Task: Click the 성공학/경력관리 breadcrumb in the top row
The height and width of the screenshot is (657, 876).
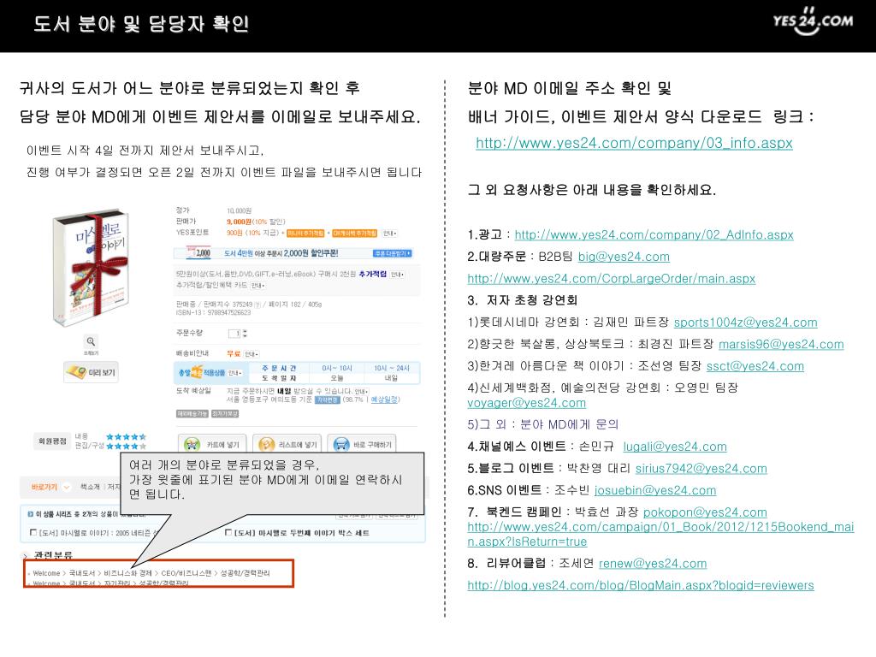Action: click(x=245, y=573)
